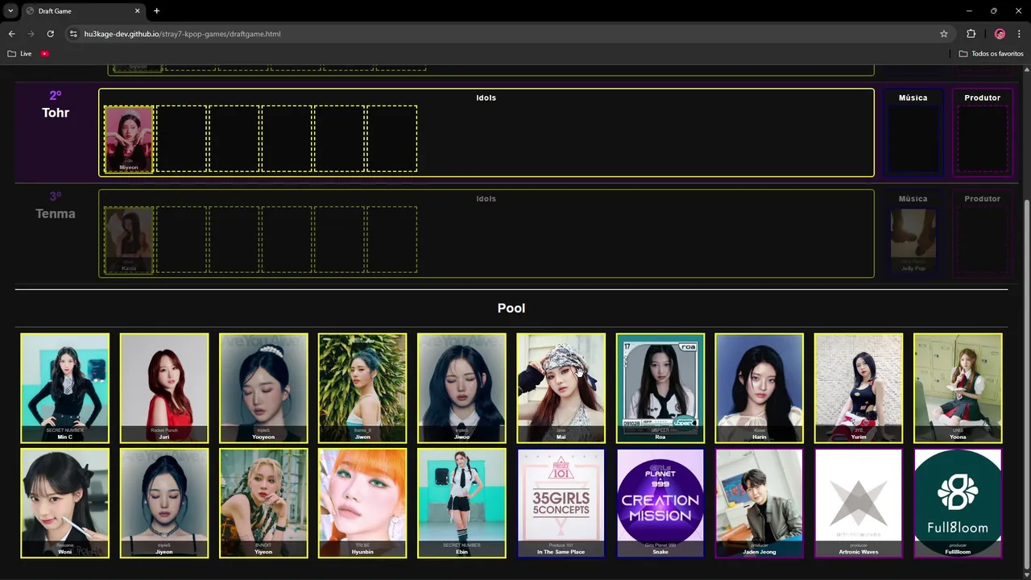
Task: Pick the Jiwon fromis_9 card
Action: click(x=362, y=387)
